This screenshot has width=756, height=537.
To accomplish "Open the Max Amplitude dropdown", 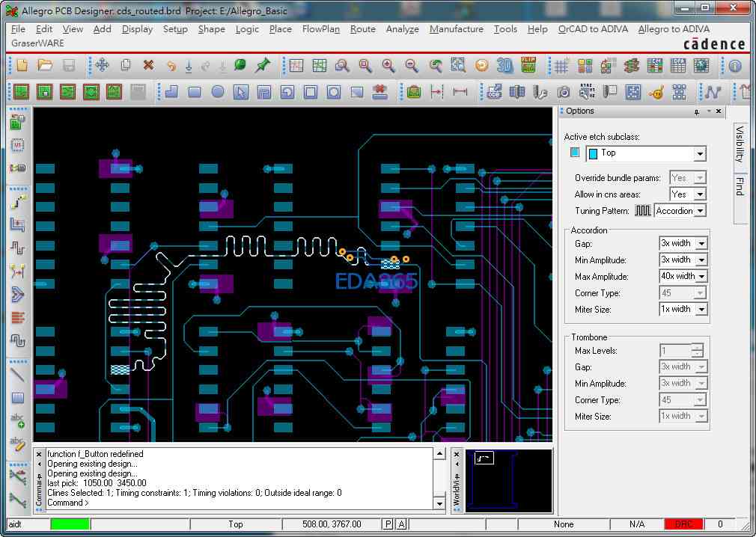I will [x=701, y=276].
